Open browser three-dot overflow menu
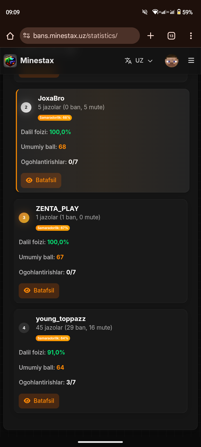The height and width of the screenshot is (447, 201). click(x=191, y=36)
